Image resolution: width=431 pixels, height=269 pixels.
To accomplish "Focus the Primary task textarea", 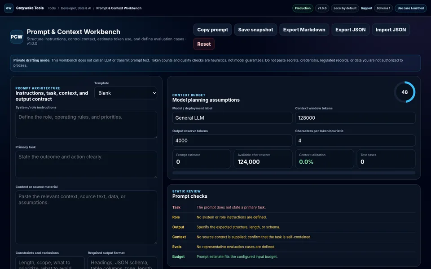I will coord(86,165).
